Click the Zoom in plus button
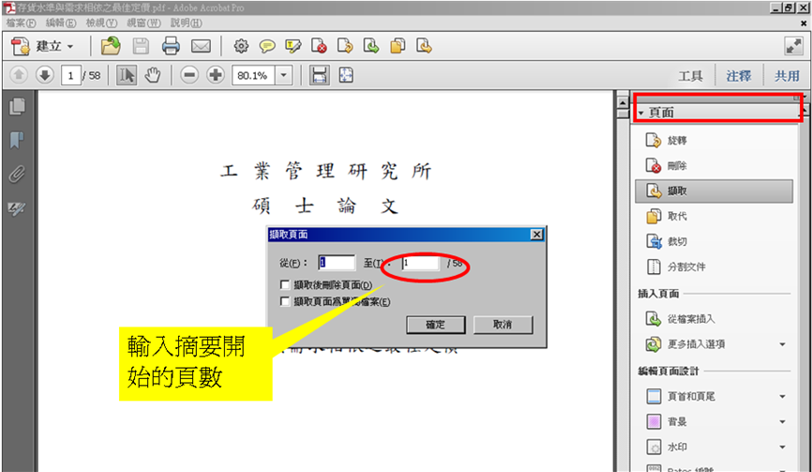The height and width of the screenshot is (472, 812). tap(216, 75)
